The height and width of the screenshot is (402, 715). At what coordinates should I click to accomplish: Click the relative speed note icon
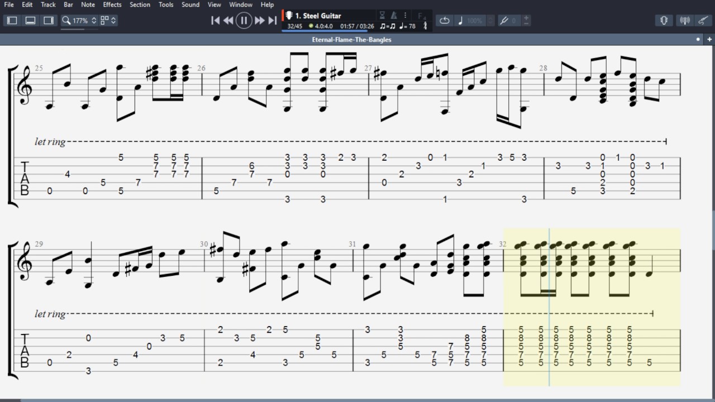(x=460, y=21)
